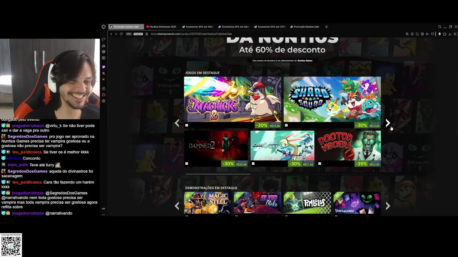Show next featured demos with the right arrow
458x257 pixels.
click(x=388, y=206)
